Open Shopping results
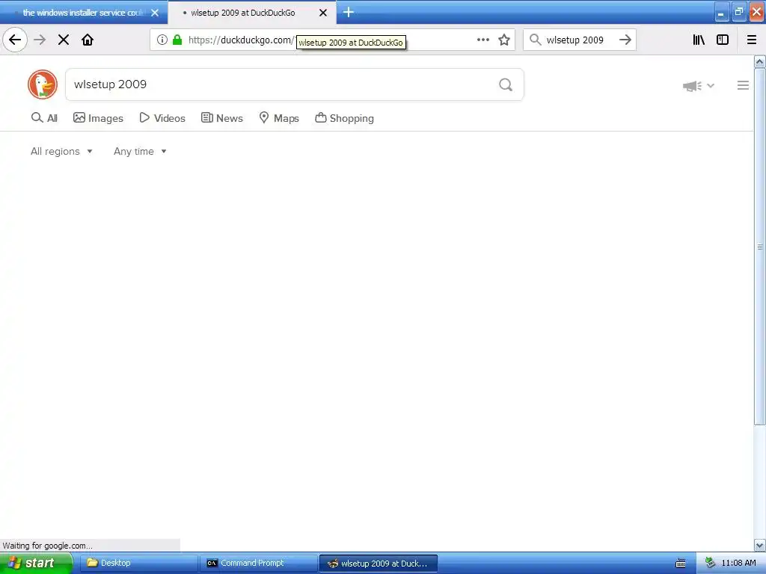The width and height of the screenshot is (766, 574). 344,118
